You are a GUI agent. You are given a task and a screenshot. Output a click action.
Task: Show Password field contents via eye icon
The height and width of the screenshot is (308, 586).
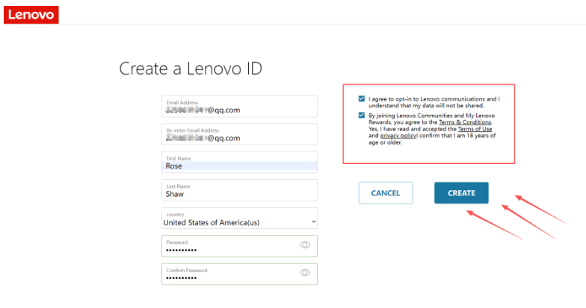point(305,245)
